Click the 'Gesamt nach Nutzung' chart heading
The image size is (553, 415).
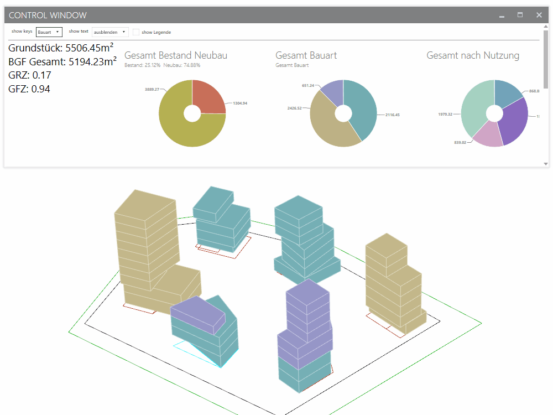pos(472,55)
